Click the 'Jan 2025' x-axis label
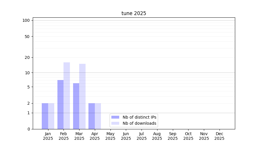The height and width of the screenshot is (145, 261). pos(48,136)
